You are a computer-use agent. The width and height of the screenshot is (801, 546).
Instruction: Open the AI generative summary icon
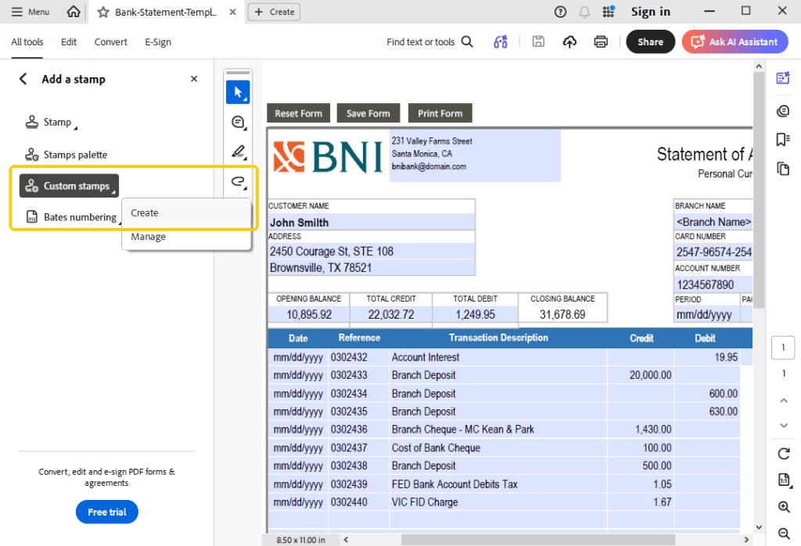coord(501,42)
